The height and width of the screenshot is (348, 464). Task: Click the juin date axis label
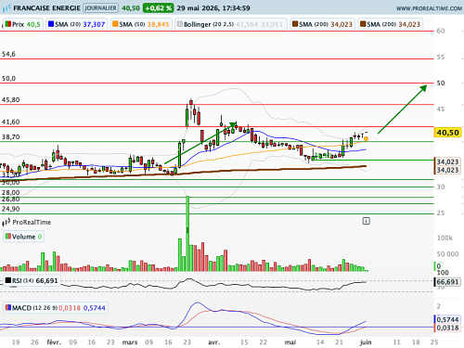[366, 342]
